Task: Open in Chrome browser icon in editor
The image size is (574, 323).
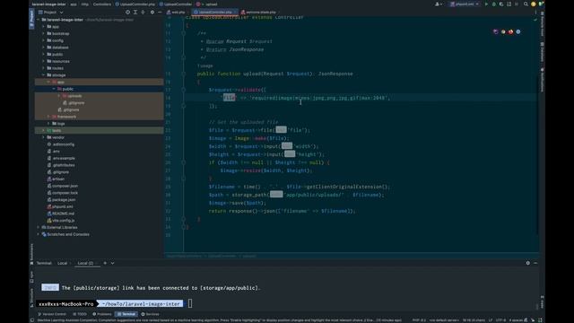Action: pyautogui.click(x=503, y=32)
